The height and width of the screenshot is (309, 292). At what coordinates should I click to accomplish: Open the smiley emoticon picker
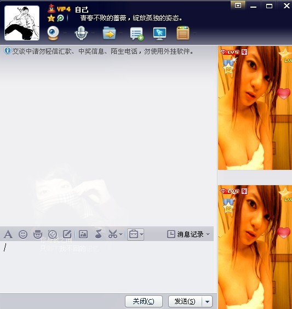[x=23, y=234]
